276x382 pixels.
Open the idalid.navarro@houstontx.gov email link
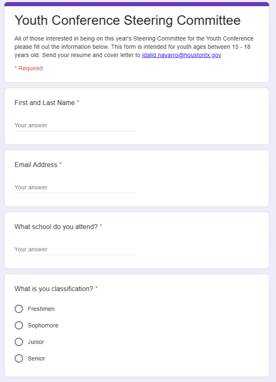point(181,55)
